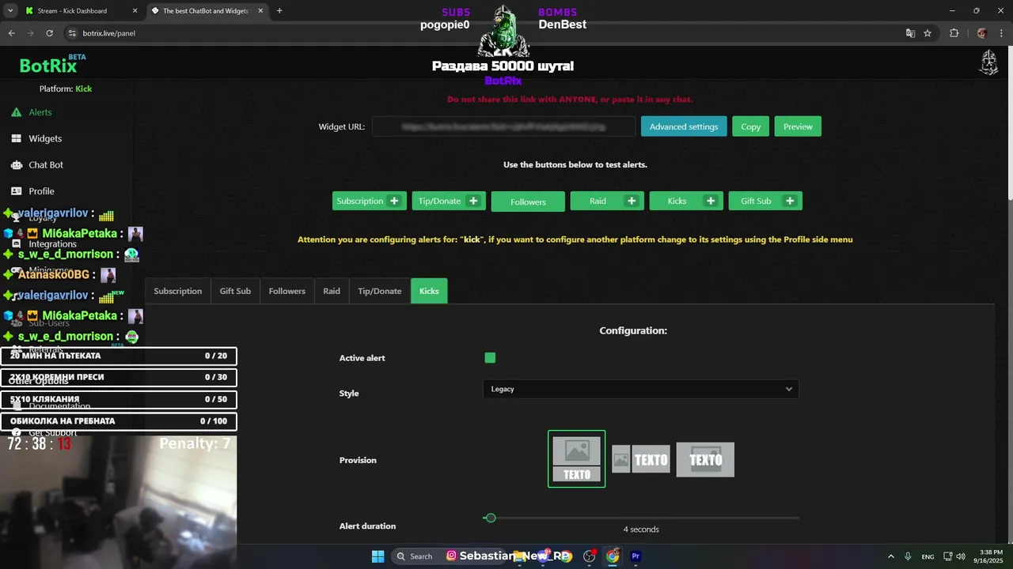
Task: Open the Style dropdown showing Legacy
Action: 640,389
